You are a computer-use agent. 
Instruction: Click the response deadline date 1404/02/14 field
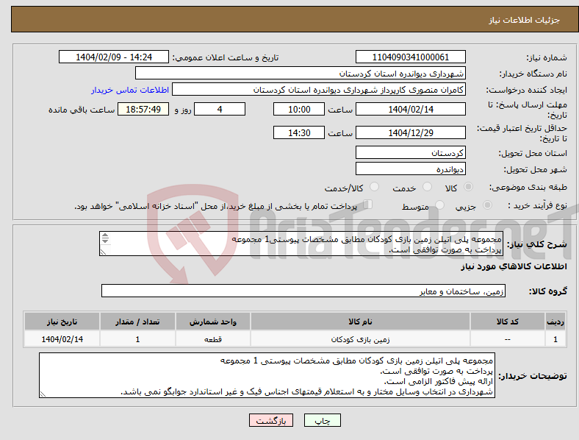point(410,109)
